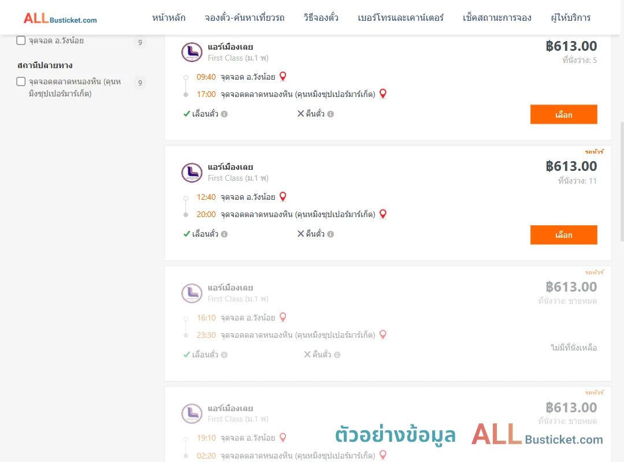This screenshot has width=624, height=462.
Task: Show map pin for 20:00 arrival stop
Action: coord(383,214)
